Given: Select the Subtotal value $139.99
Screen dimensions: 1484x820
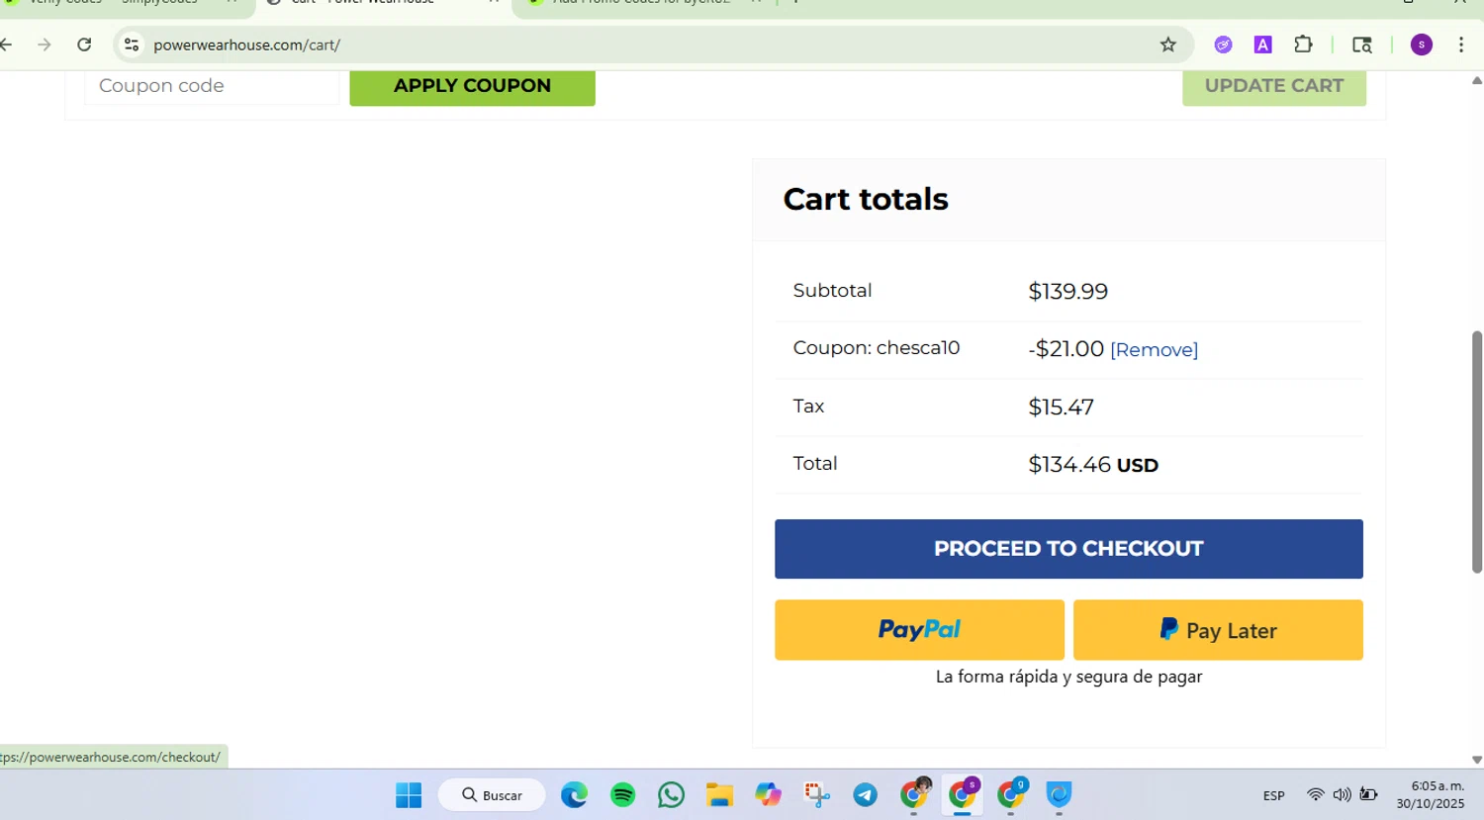Looking at the screenshot, I should (x=1068, y=292).
